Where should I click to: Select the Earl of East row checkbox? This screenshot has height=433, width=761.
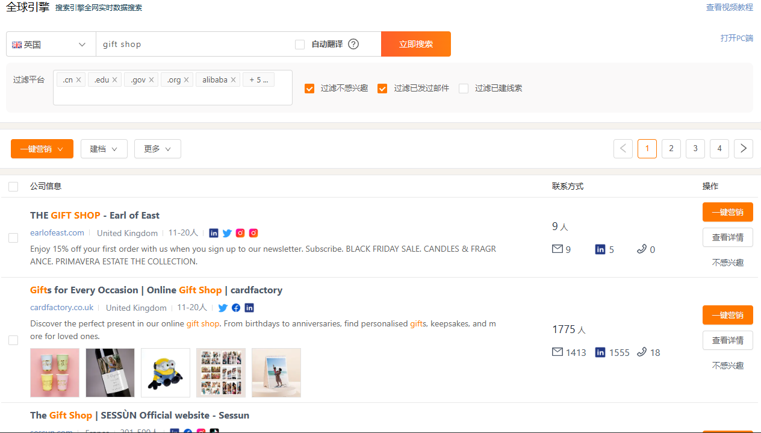13,238
